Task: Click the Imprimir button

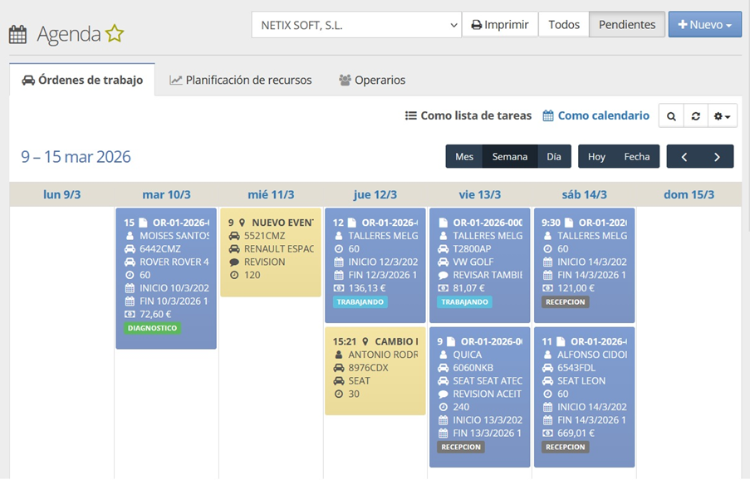Action: (x=499, y=25)
